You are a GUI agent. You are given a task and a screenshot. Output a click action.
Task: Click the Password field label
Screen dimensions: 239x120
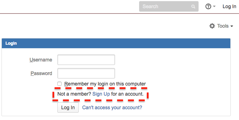pyautogui.click(x=41, y=74)
